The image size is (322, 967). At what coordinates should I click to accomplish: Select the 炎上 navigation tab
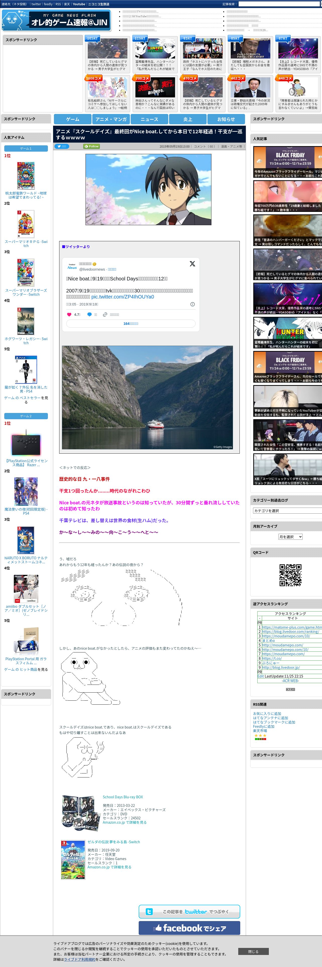(188, 119)
